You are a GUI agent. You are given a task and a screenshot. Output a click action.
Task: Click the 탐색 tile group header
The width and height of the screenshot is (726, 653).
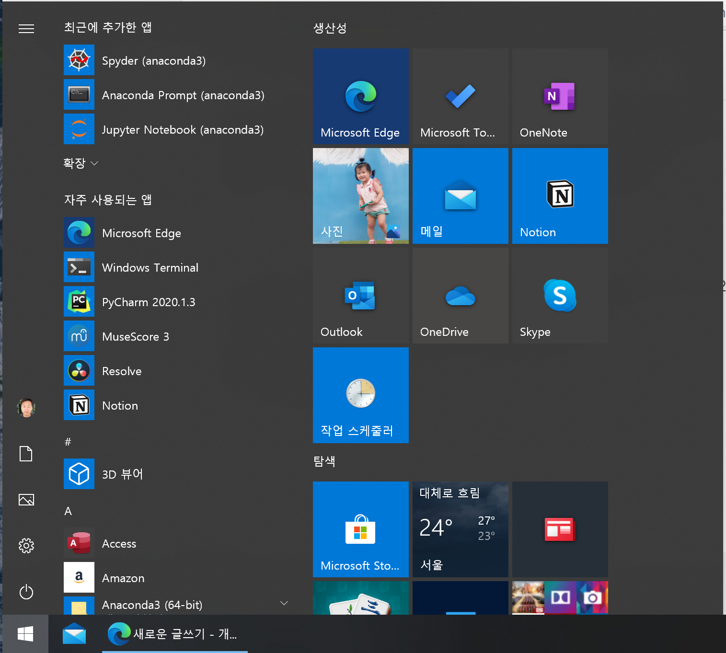click(x=324, y=461)
